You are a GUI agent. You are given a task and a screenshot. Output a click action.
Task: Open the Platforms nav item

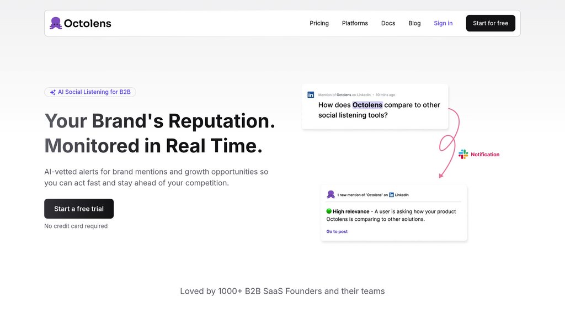355,23
